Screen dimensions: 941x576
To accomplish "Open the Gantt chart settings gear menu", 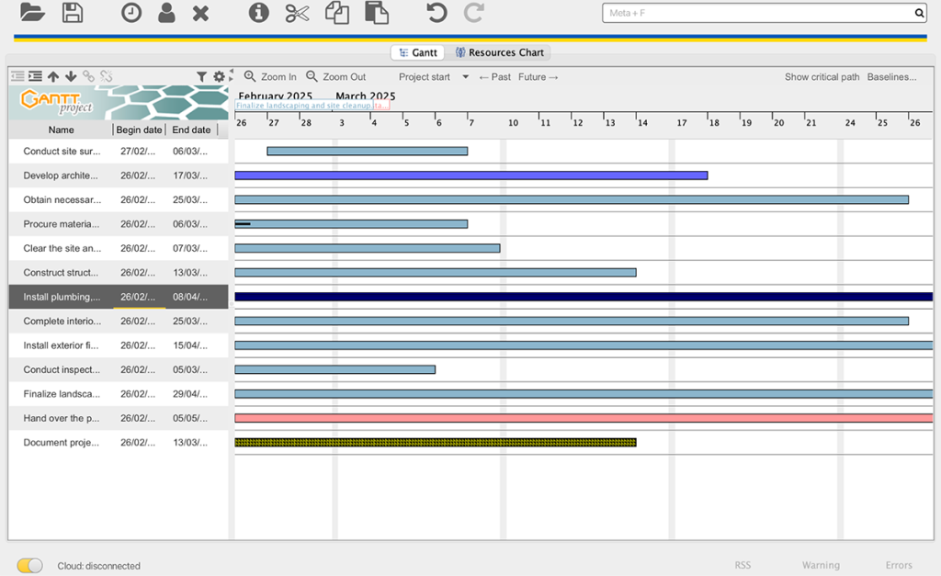I will pyautogui.click(x=219, y=76).
